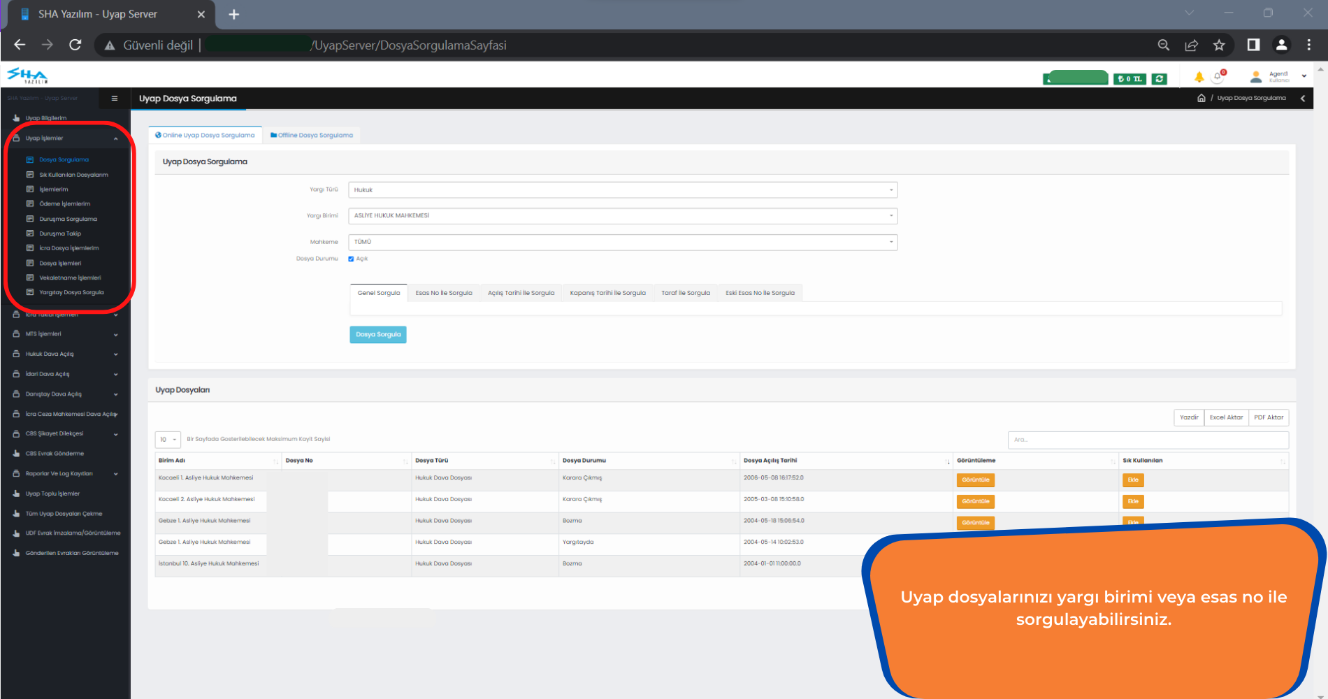Click the Agent1 user avatar icon
This screenshot has height=699, width=1328.
1256,77
